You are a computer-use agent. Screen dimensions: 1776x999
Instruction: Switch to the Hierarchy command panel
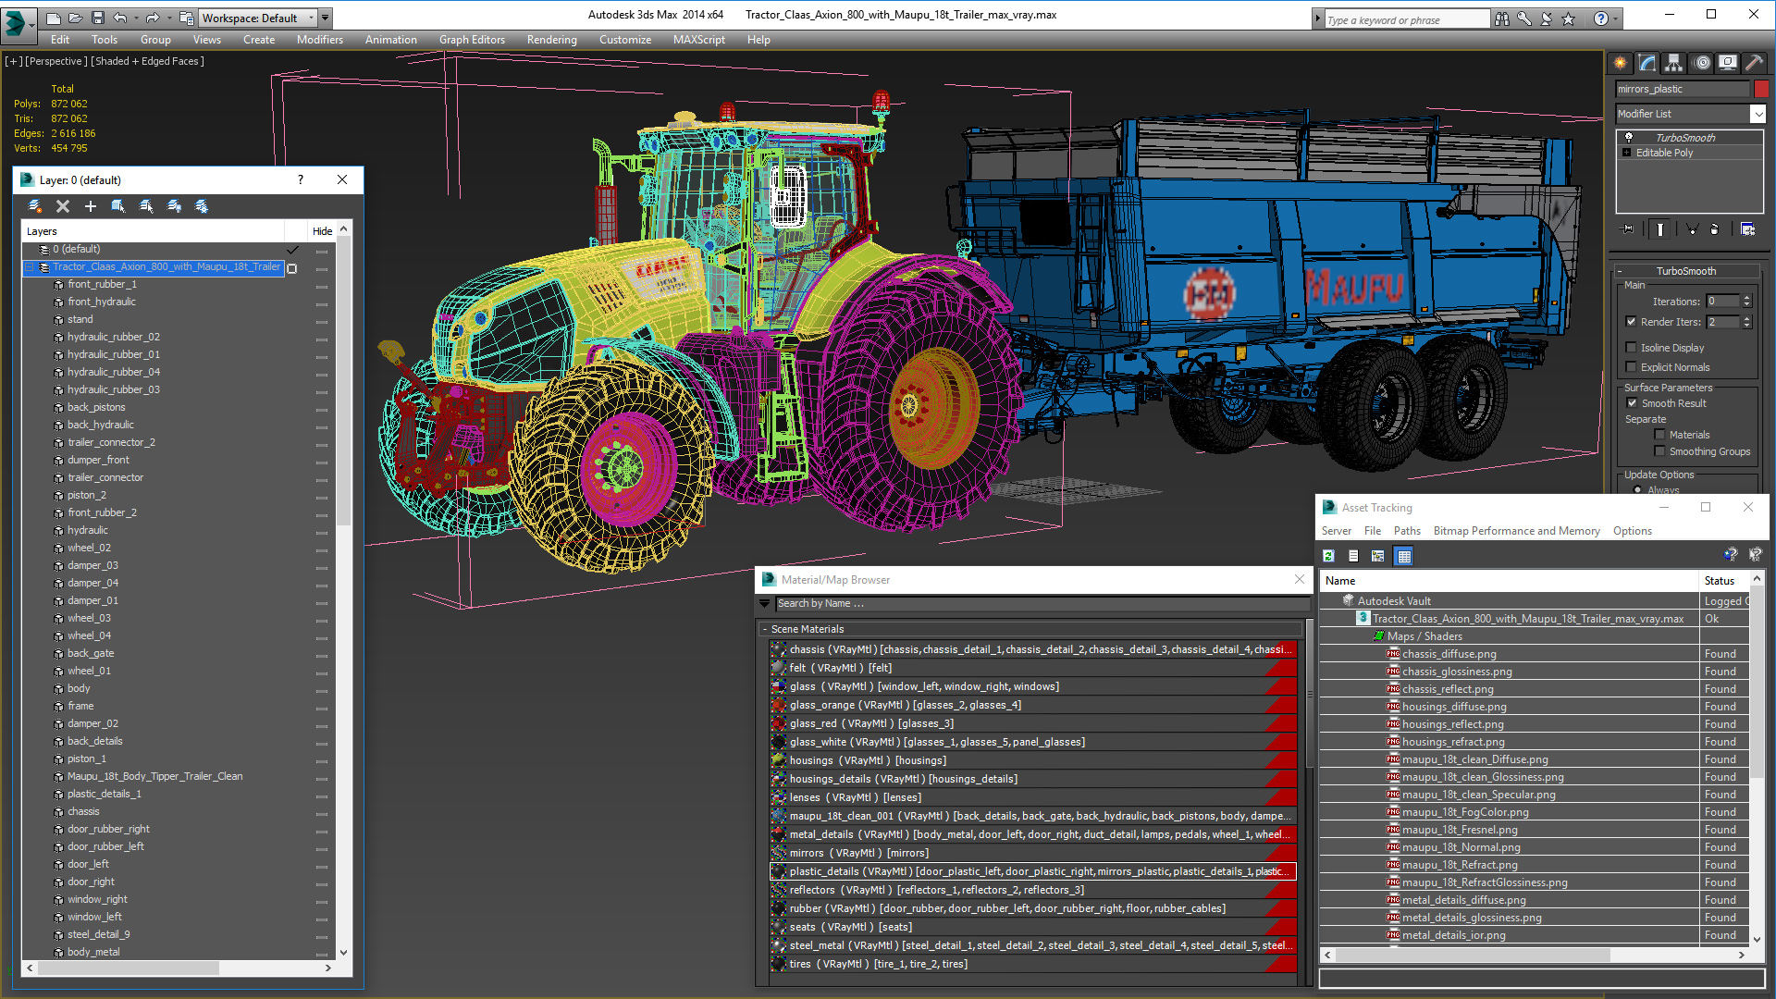point(1674,63)
